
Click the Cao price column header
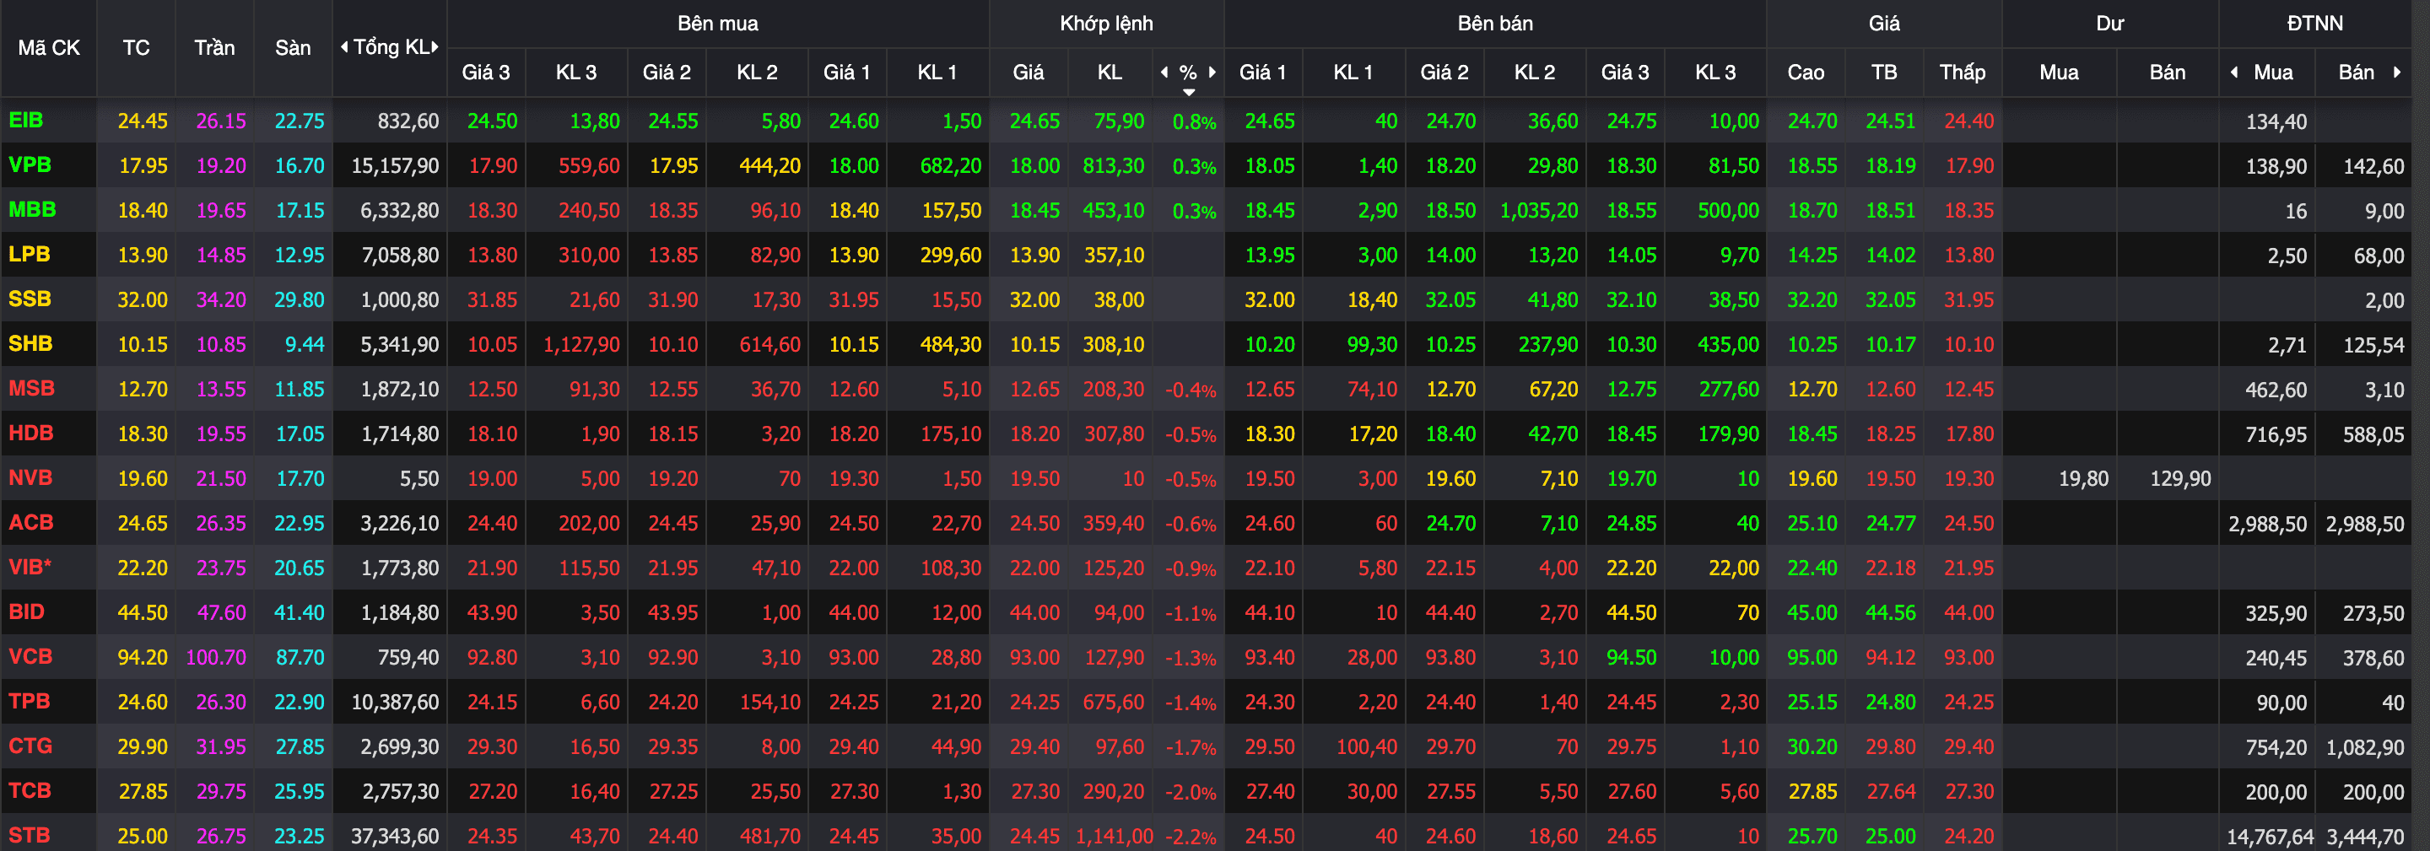pos(1806,72)
